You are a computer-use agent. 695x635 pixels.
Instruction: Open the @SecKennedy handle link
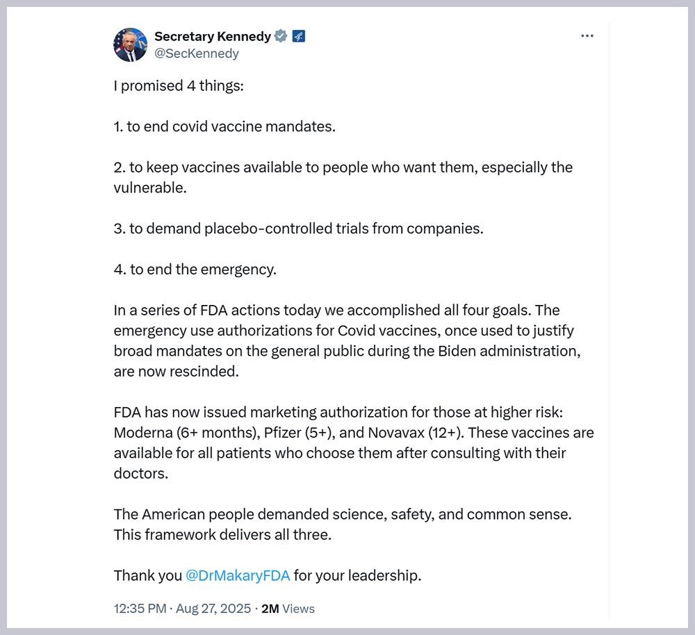(196, 53)
